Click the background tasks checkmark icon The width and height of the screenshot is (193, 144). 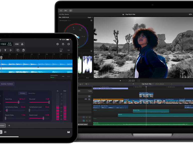(x=70, y=11)
